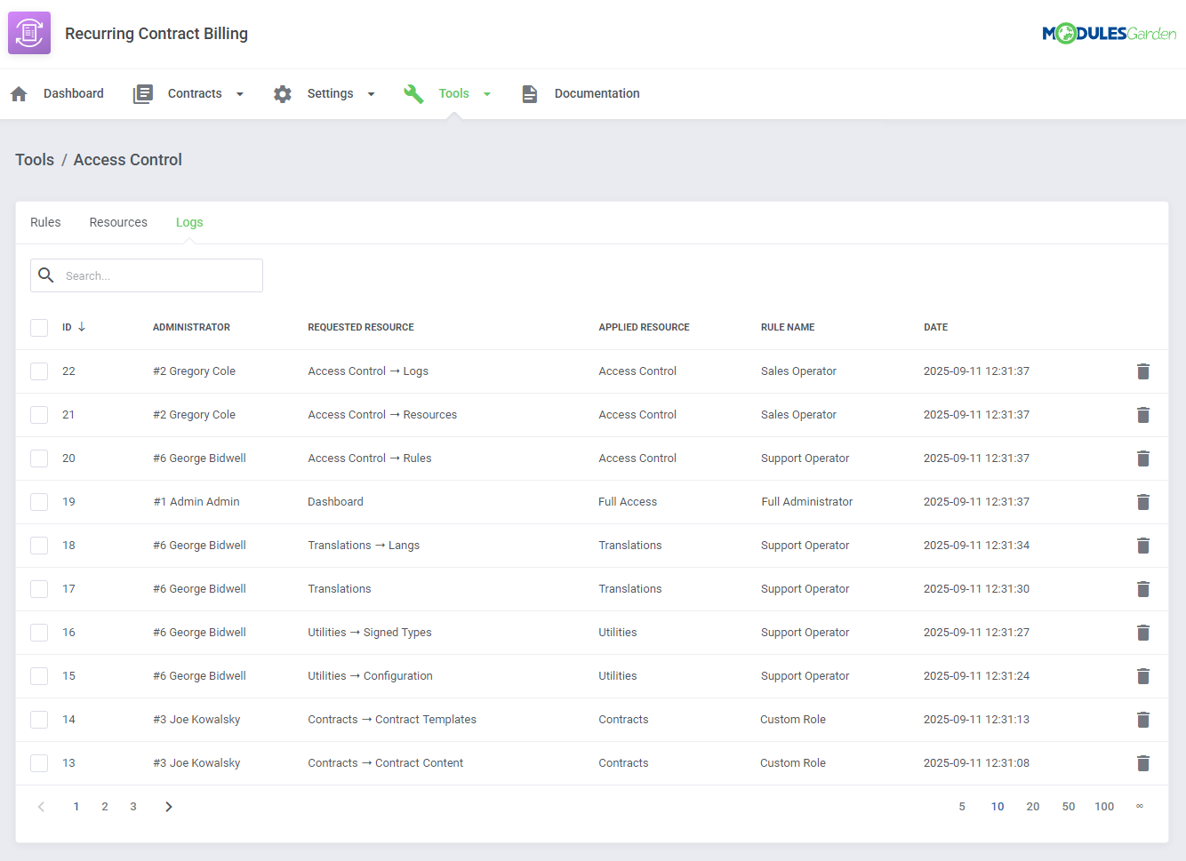Open the Dashboard menu item
Image resolution: width=1186 pixels, height=861 pixels.
pos(74,93)
